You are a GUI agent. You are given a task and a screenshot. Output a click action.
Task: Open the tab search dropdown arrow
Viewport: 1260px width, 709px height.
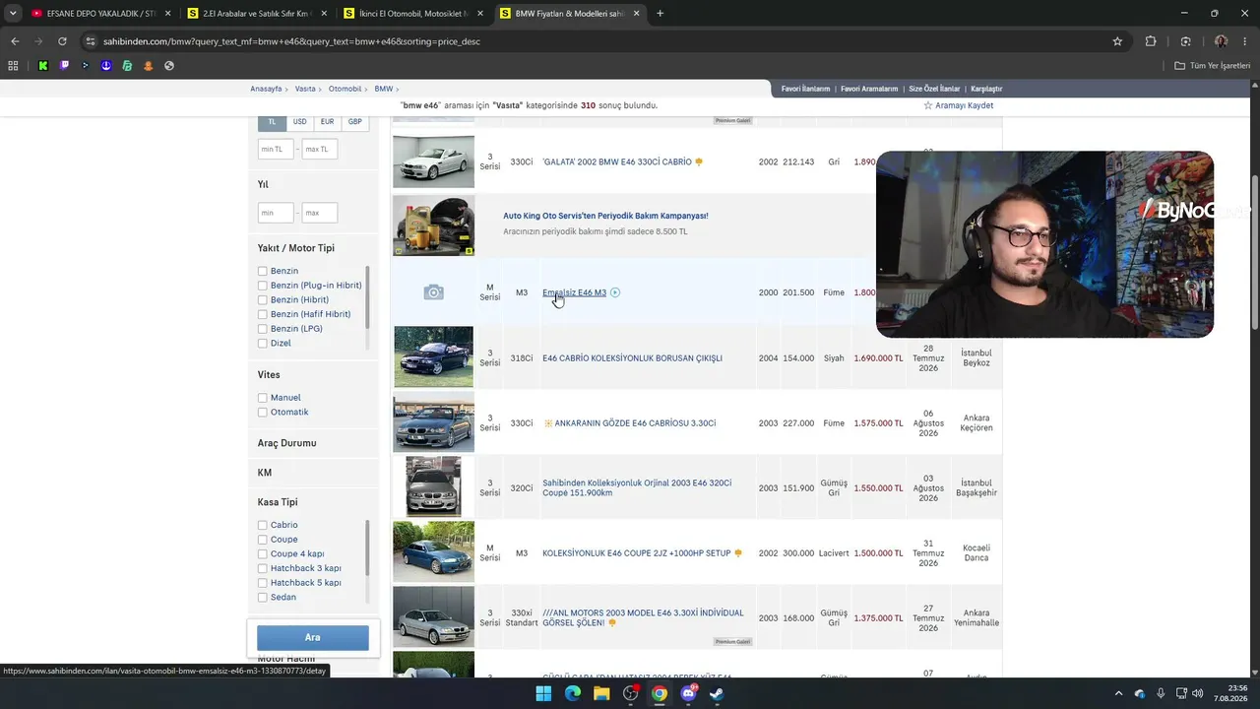13,14
